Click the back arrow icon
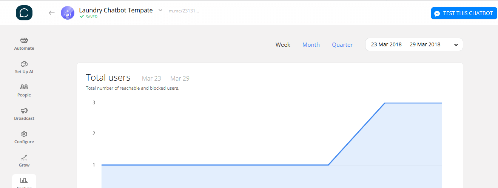 pyautogui.click(x=52, y=13)
